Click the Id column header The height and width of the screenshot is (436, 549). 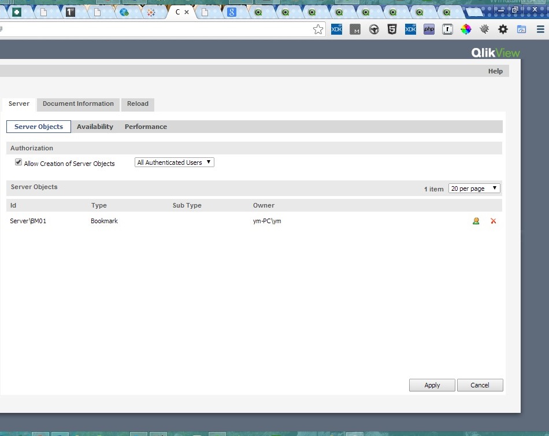[13, 205]
